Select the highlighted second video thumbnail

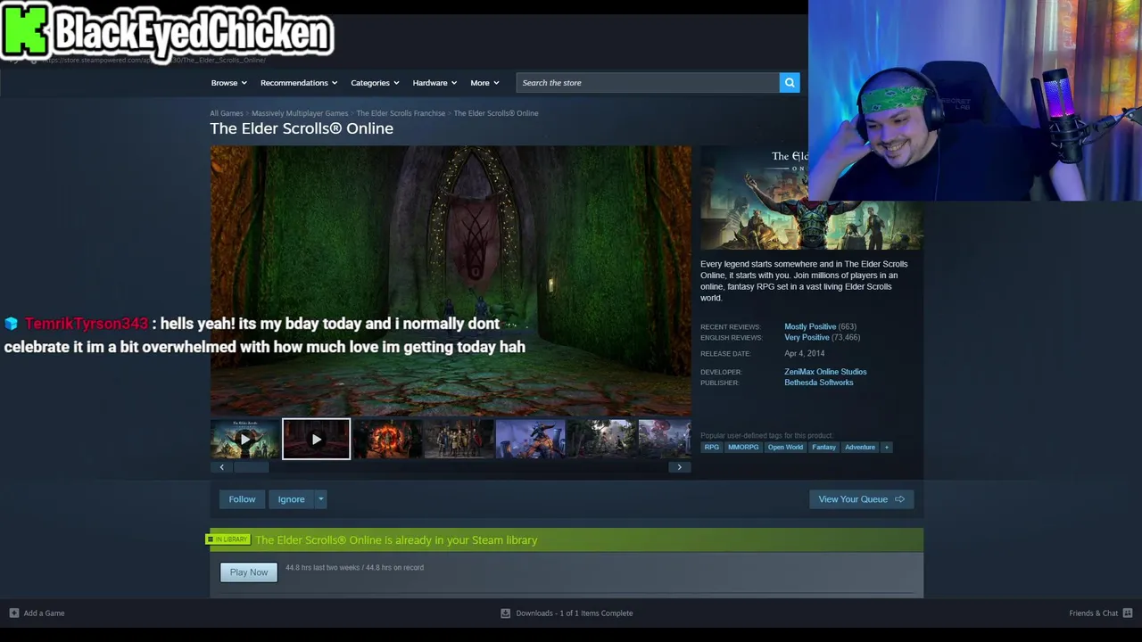[316, 439]
